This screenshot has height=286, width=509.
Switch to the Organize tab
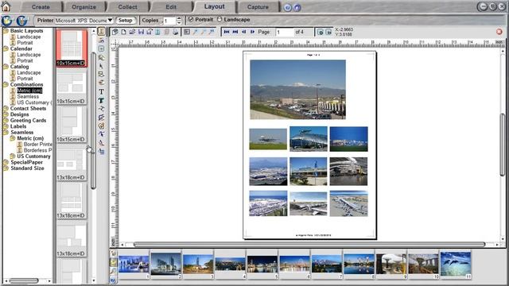click(84, 7)
